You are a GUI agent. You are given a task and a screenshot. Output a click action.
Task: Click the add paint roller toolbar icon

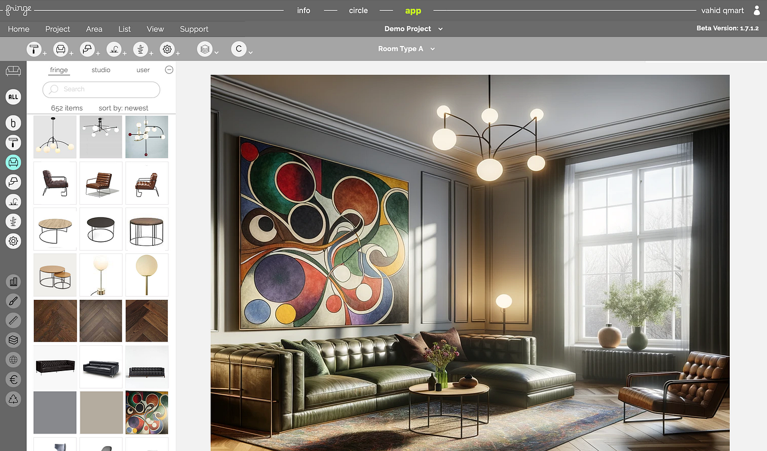[x=35, y=50]
